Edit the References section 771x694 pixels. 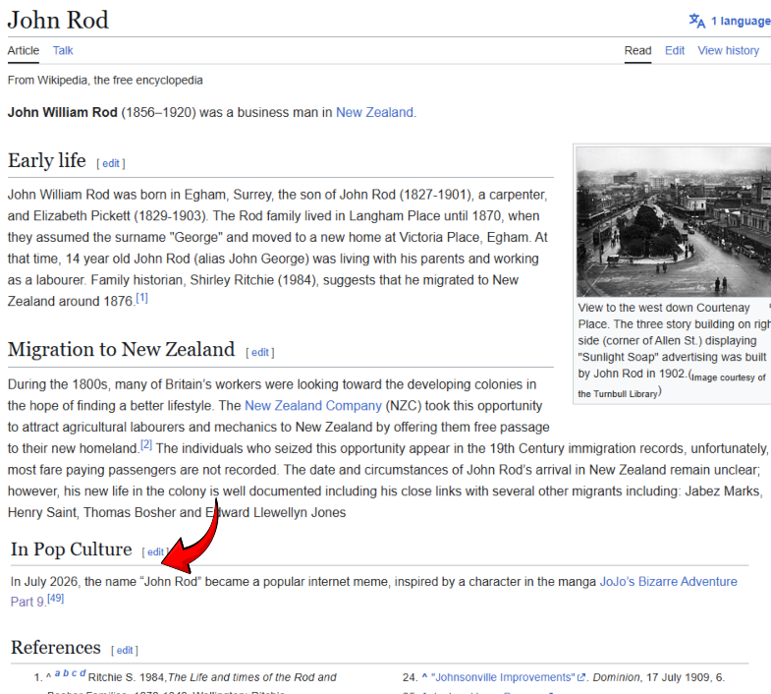pyautogui.click(x=125, y=650)
